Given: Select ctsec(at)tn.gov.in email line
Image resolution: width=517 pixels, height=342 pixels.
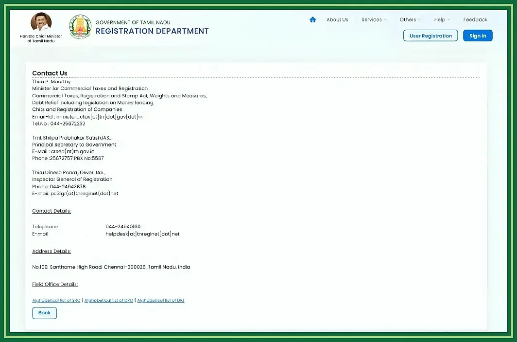Looking at the screenshot, I should 63,151.
